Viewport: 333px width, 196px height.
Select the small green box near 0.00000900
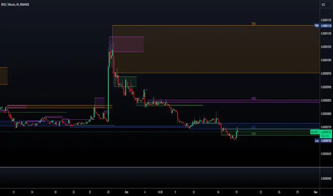coord(125,82)
